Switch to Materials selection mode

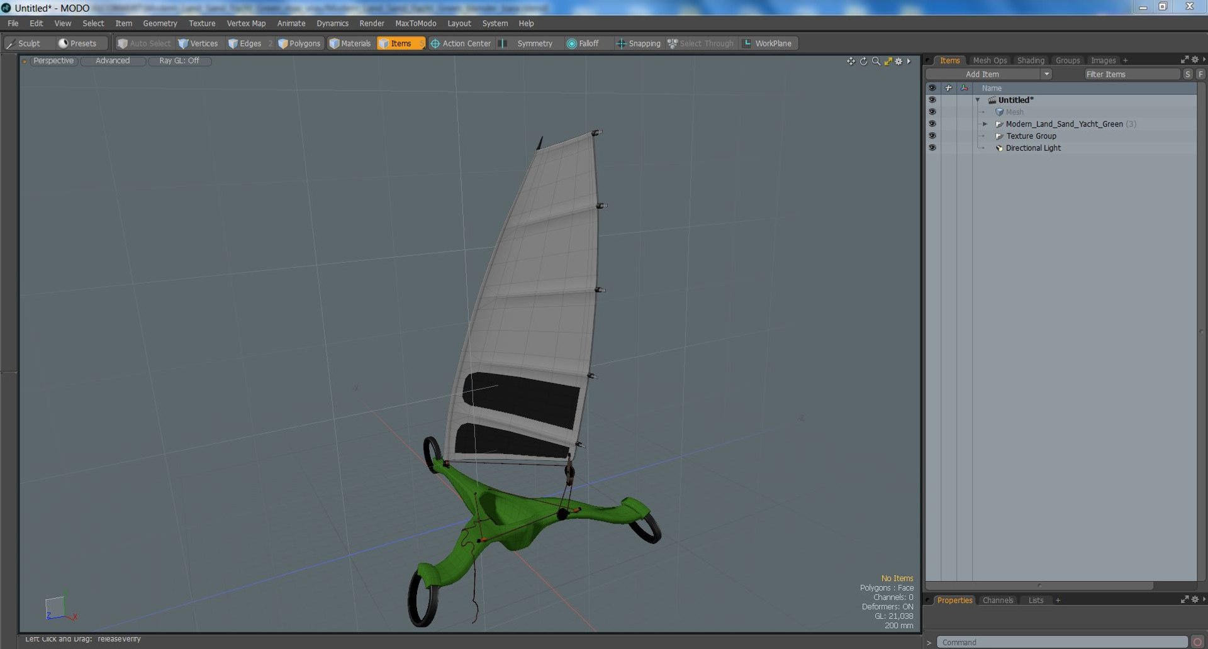pos(350,43)
